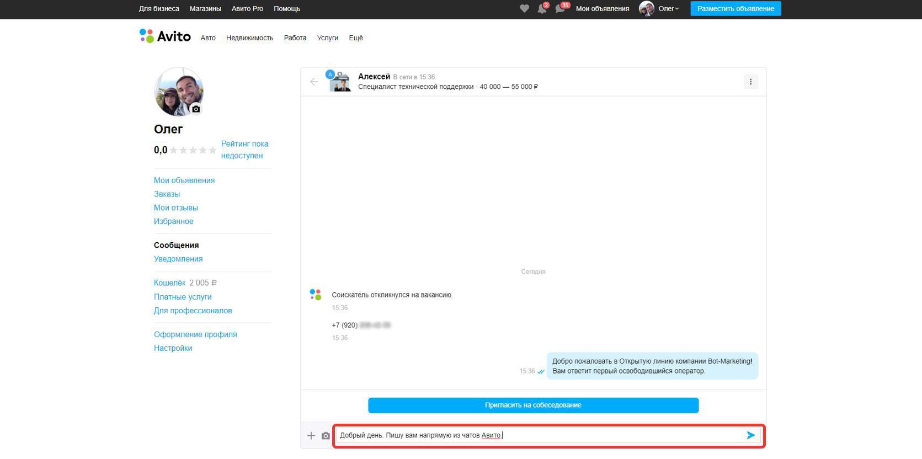The width and height of the screenshot is (922, 459).
Task: Attach photo using camera icon
Action: point(326,436)
